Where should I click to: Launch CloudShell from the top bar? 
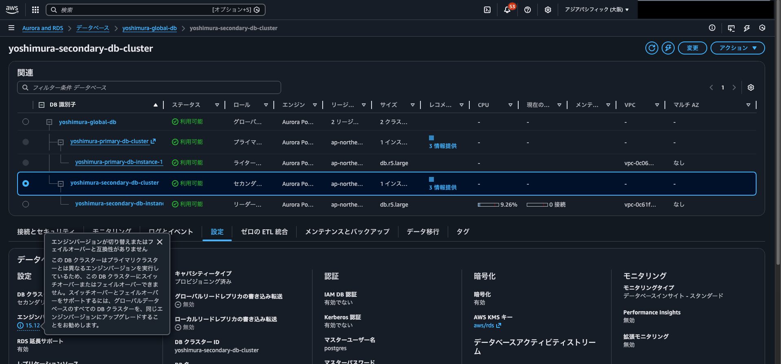(487, 10)
